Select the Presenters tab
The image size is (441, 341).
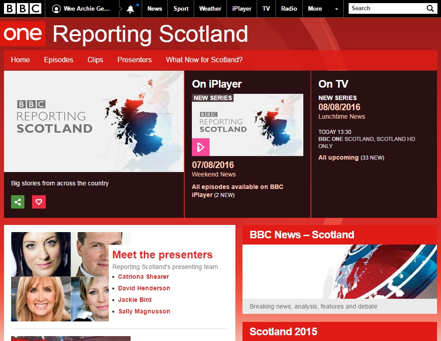[135, 60]
